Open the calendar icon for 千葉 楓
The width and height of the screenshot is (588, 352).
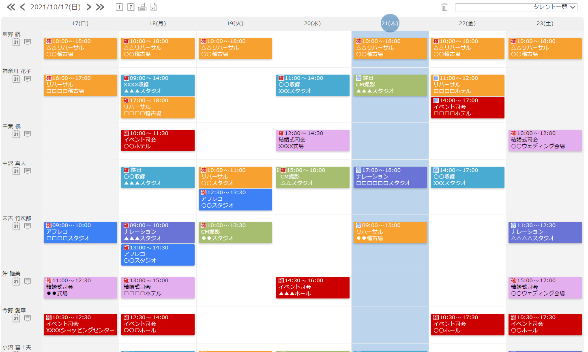(16, 134)
